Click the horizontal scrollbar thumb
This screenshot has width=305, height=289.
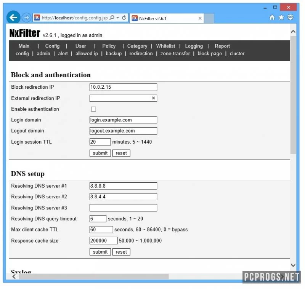pyautogui.click(x=93, y=276)
